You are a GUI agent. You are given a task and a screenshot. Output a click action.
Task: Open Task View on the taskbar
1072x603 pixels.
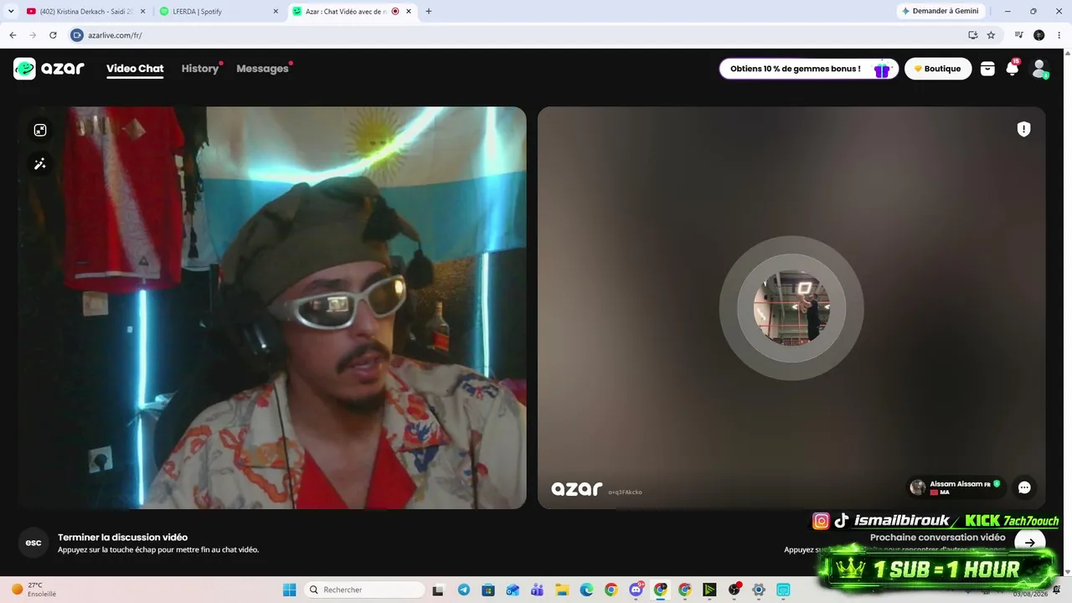[x=437, y=590]
